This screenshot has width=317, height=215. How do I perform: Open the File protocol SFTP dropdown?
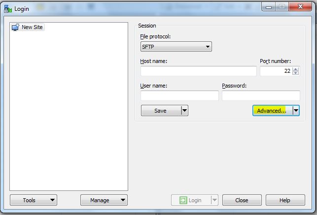tap(176, 47)
